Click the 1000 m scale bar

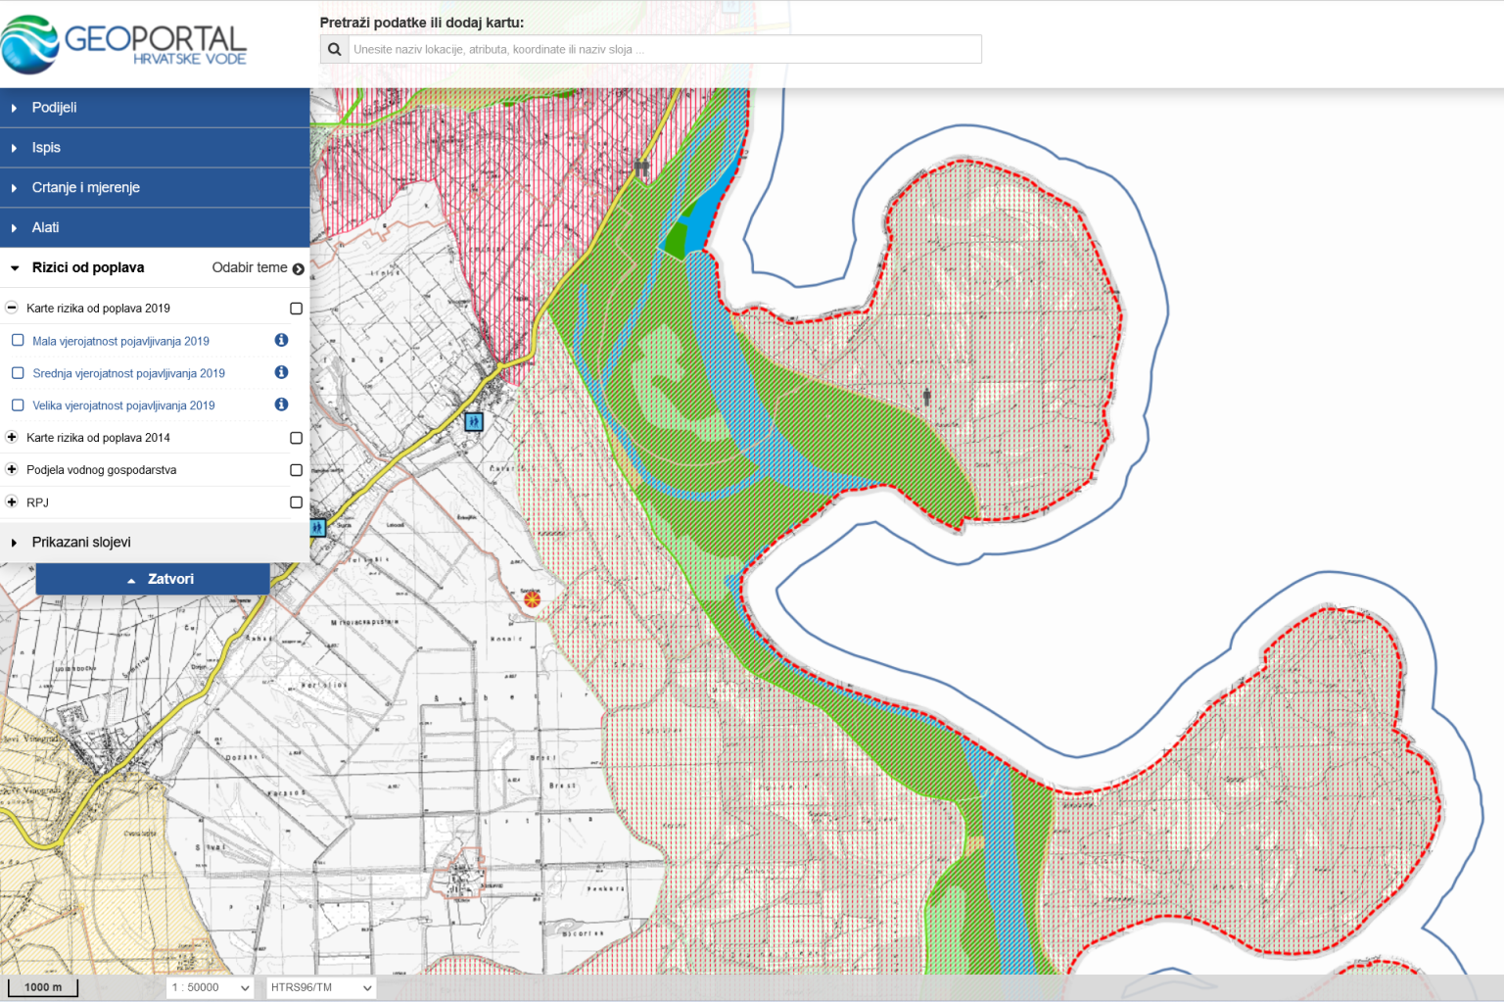[x=43, y=987]
